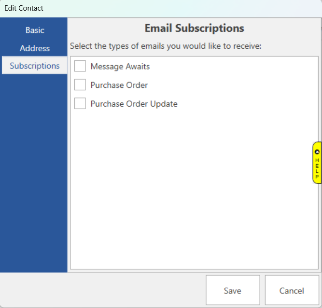Enable the Message Awaits checkbox
Image resolution: width=322 pixels, height=308 pixels.
(80, 67)
